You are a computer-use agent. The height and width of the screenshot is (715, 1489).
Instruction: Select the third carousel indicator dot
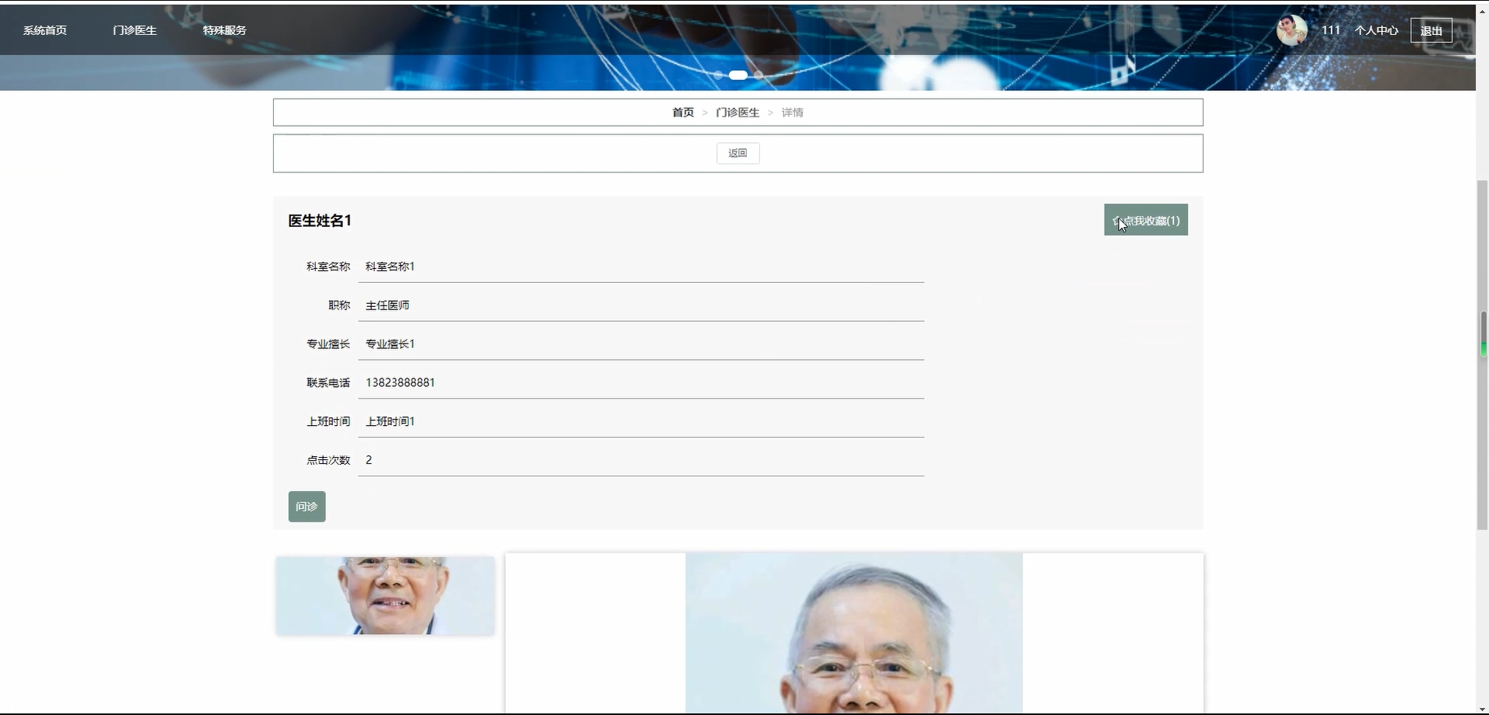pos(759,75)
